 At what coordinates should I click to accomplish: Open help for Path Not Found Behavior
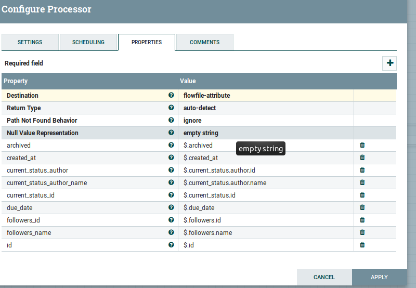coord(171,121)
